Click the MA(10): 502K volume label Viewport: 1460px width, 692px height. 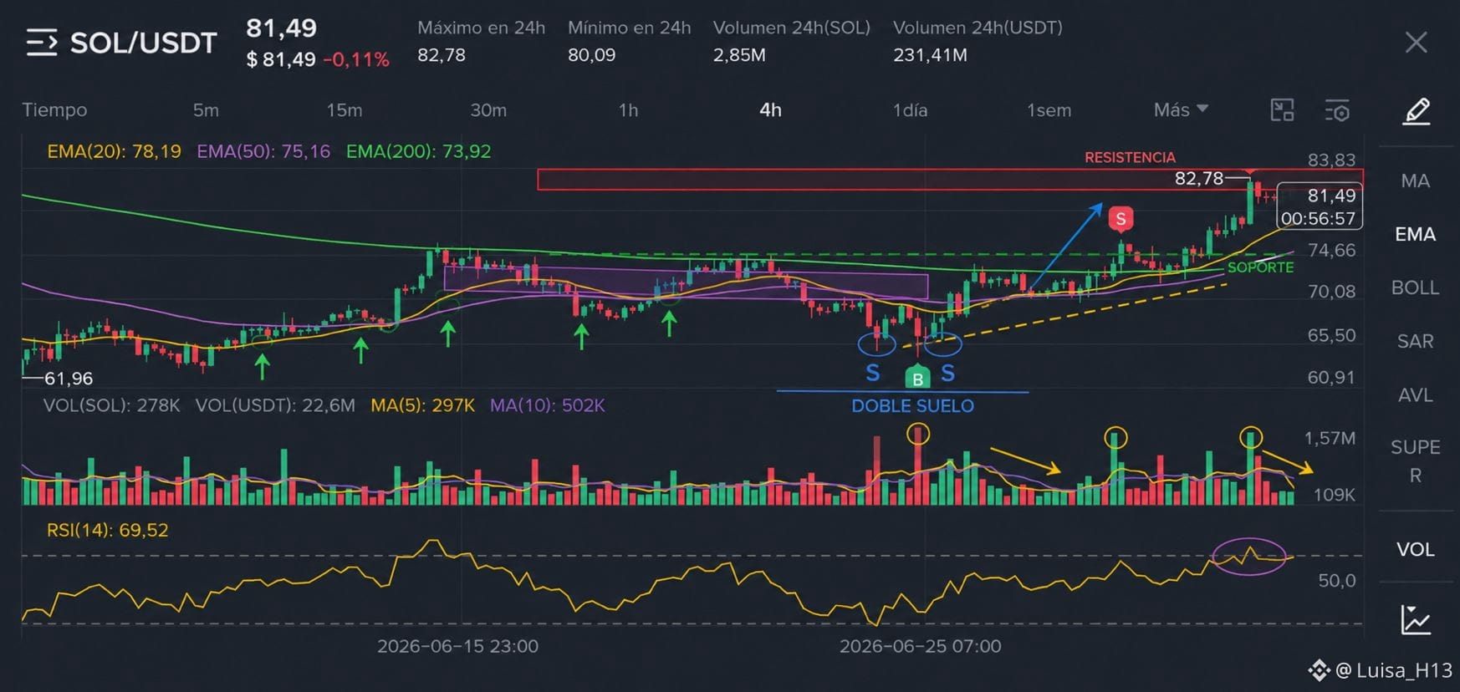(x=548, y=405)
